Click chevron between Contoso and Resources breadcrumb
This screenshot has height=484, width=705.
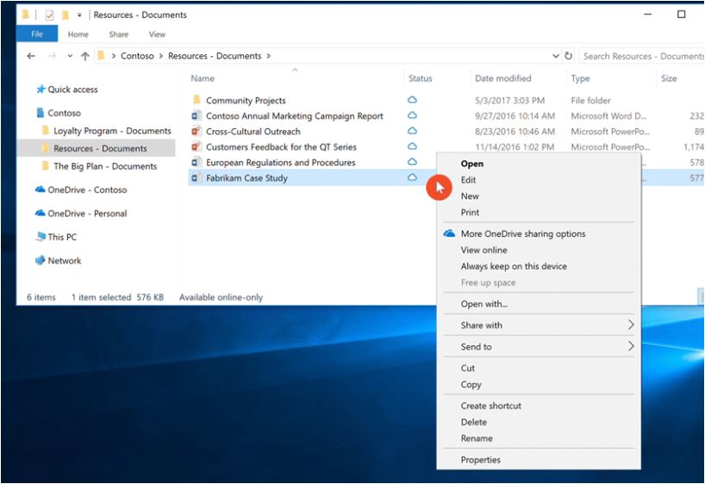(x=161, y=56)
